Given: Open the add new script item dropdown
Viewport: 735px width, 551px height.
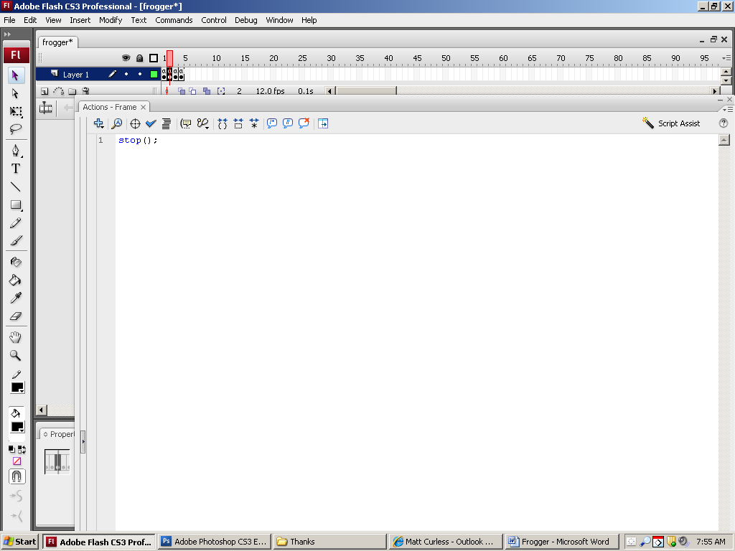Looking at the screenshot, I should [x=99, y=123].
